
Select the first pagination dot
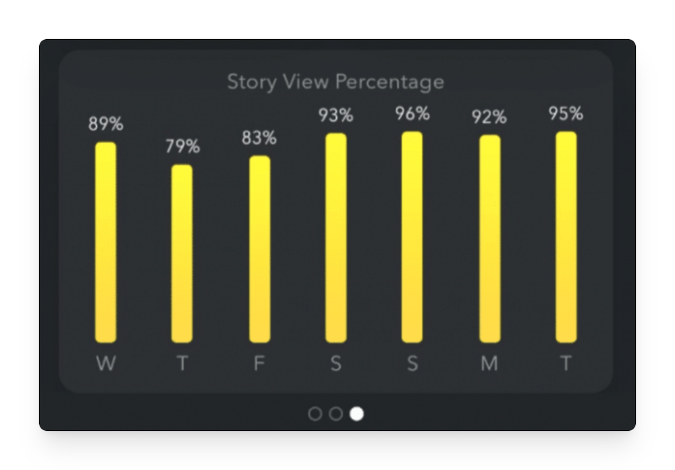315,413
